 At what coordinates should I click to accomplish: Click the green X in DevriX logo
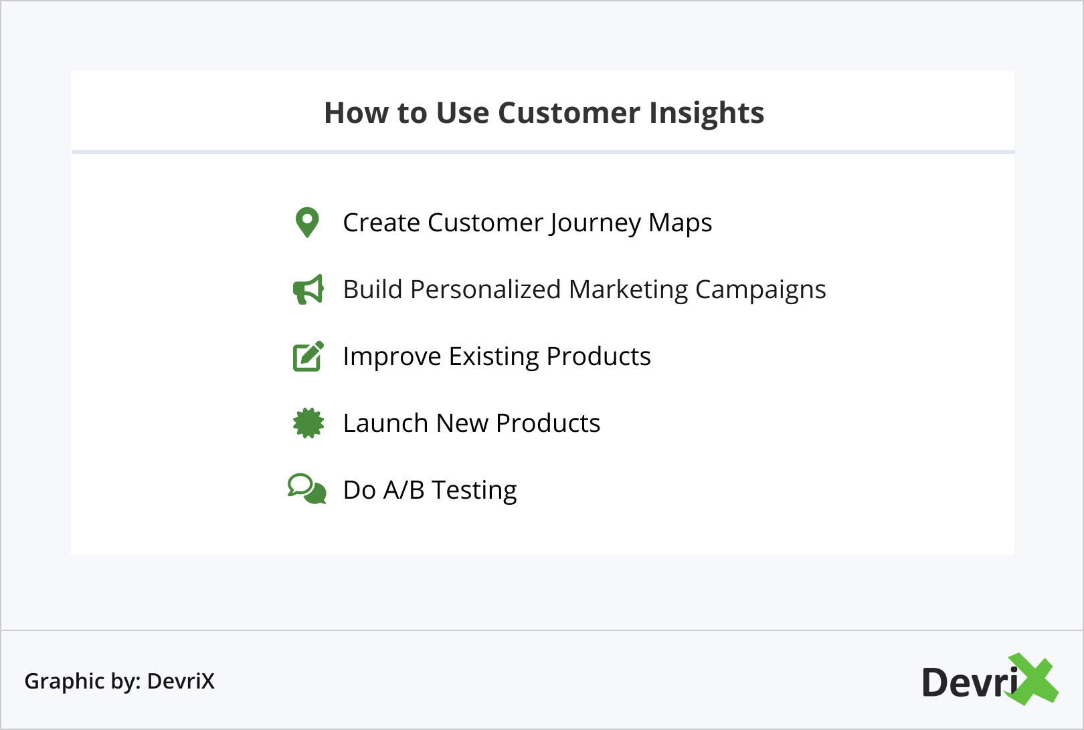(x=1034, y=679)
